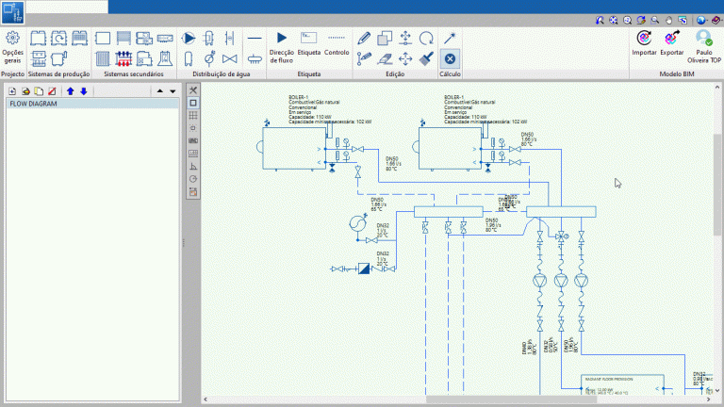Insert manifold collector below pipe tool
Image resolution: width=724 pixels, height=407 pixels.
255,58
